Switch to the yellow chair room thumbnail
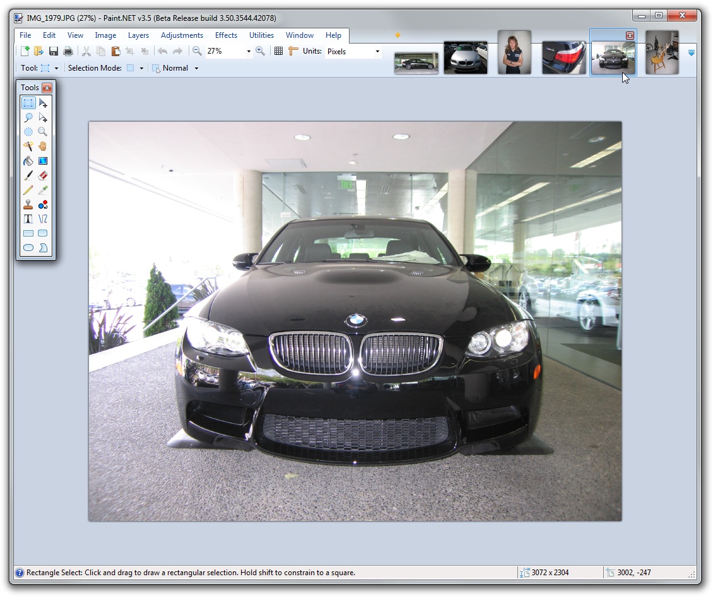Viewport: 713px width, 596px height. [x=662, y=52]
